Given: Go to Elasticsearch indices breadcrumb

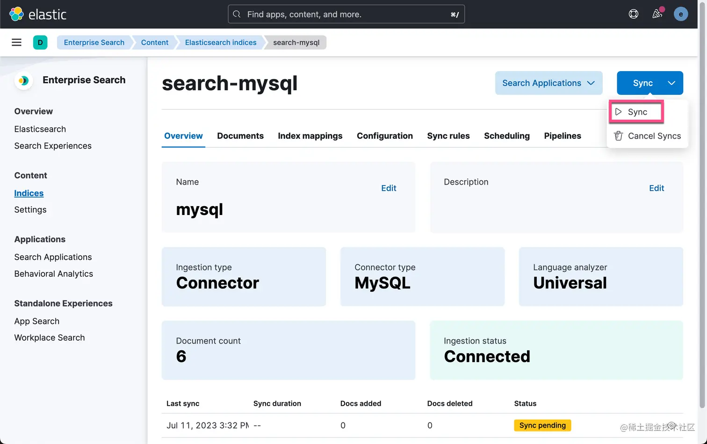Looking at the screenshot, I should click(x=221, y=43).
